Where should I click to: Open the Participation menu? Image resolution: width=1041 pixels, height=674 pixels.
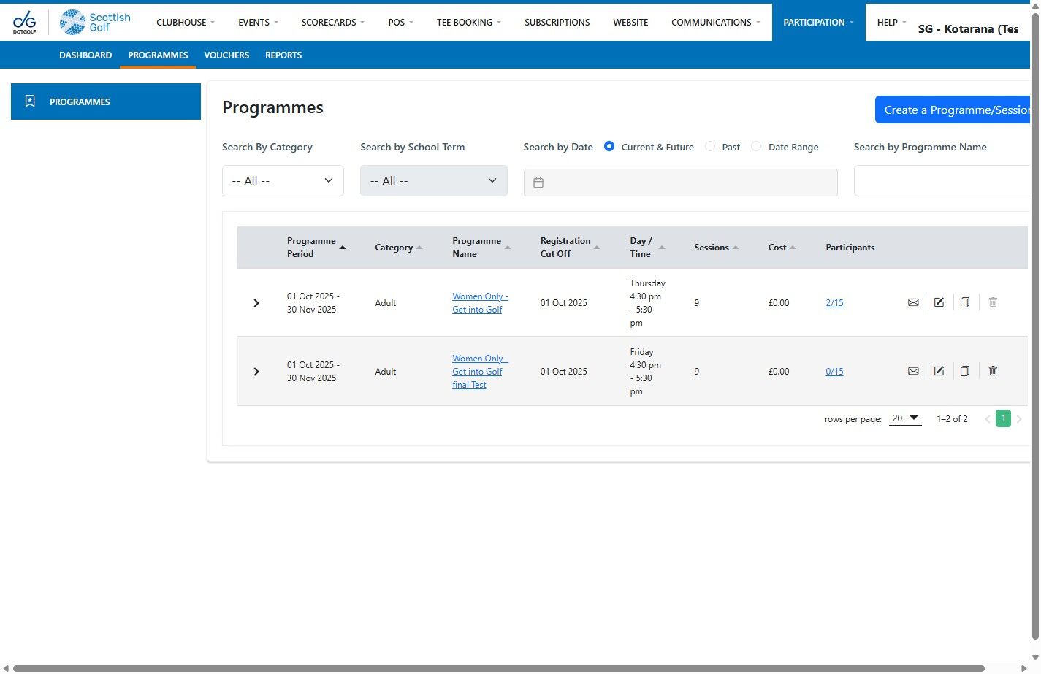[x=818, y=23]
